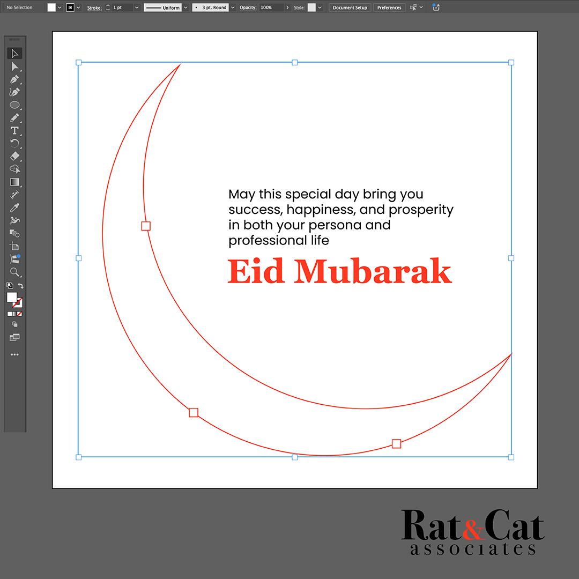Image resolution: width=579 pixels, height=579 pixels.
Task: Open the stroke weight dropdown
Action: (137, 8)
